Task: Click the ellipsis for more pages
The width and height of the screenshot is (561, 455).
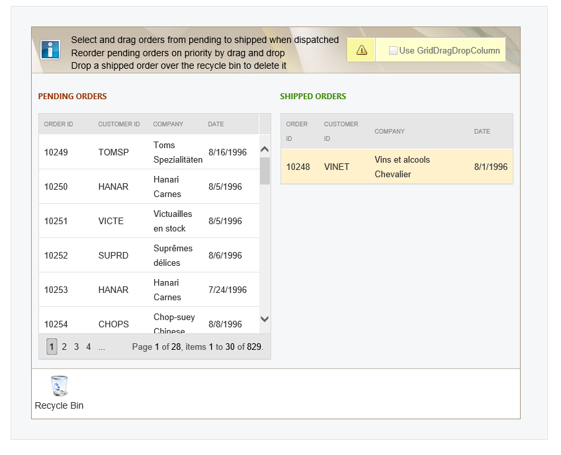Action: [x=102, y=347]
